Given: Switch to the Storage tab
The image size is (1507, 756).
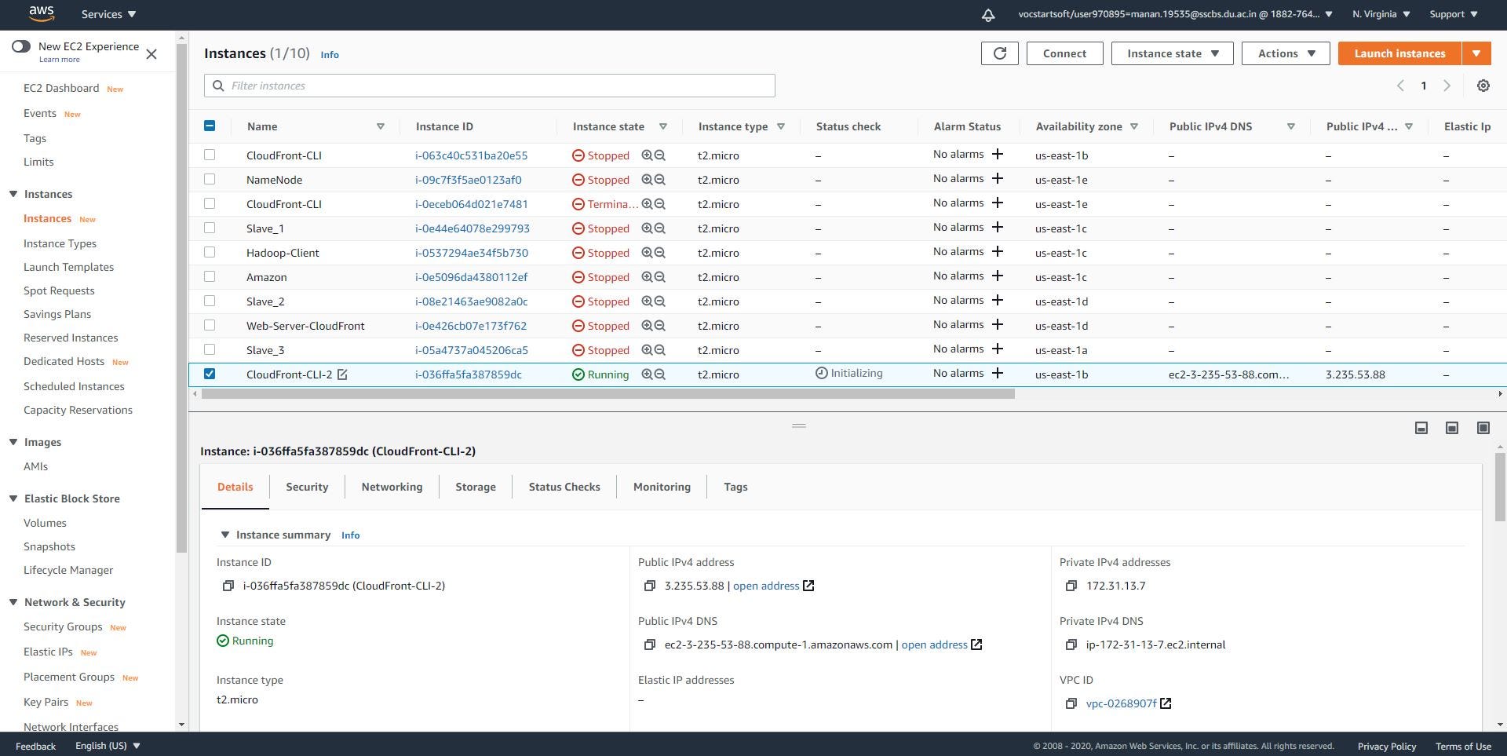Looking at the screenshot, I should point(476,487).
